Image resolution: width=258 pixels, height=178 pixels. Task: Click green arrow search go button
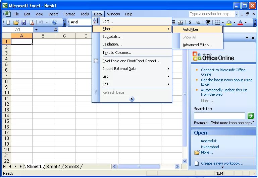250,116
